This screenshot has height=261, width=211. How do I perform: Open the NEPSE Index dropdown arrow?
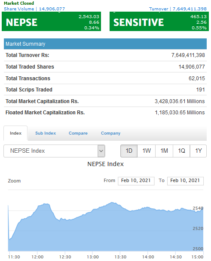[x=101, y=151]
